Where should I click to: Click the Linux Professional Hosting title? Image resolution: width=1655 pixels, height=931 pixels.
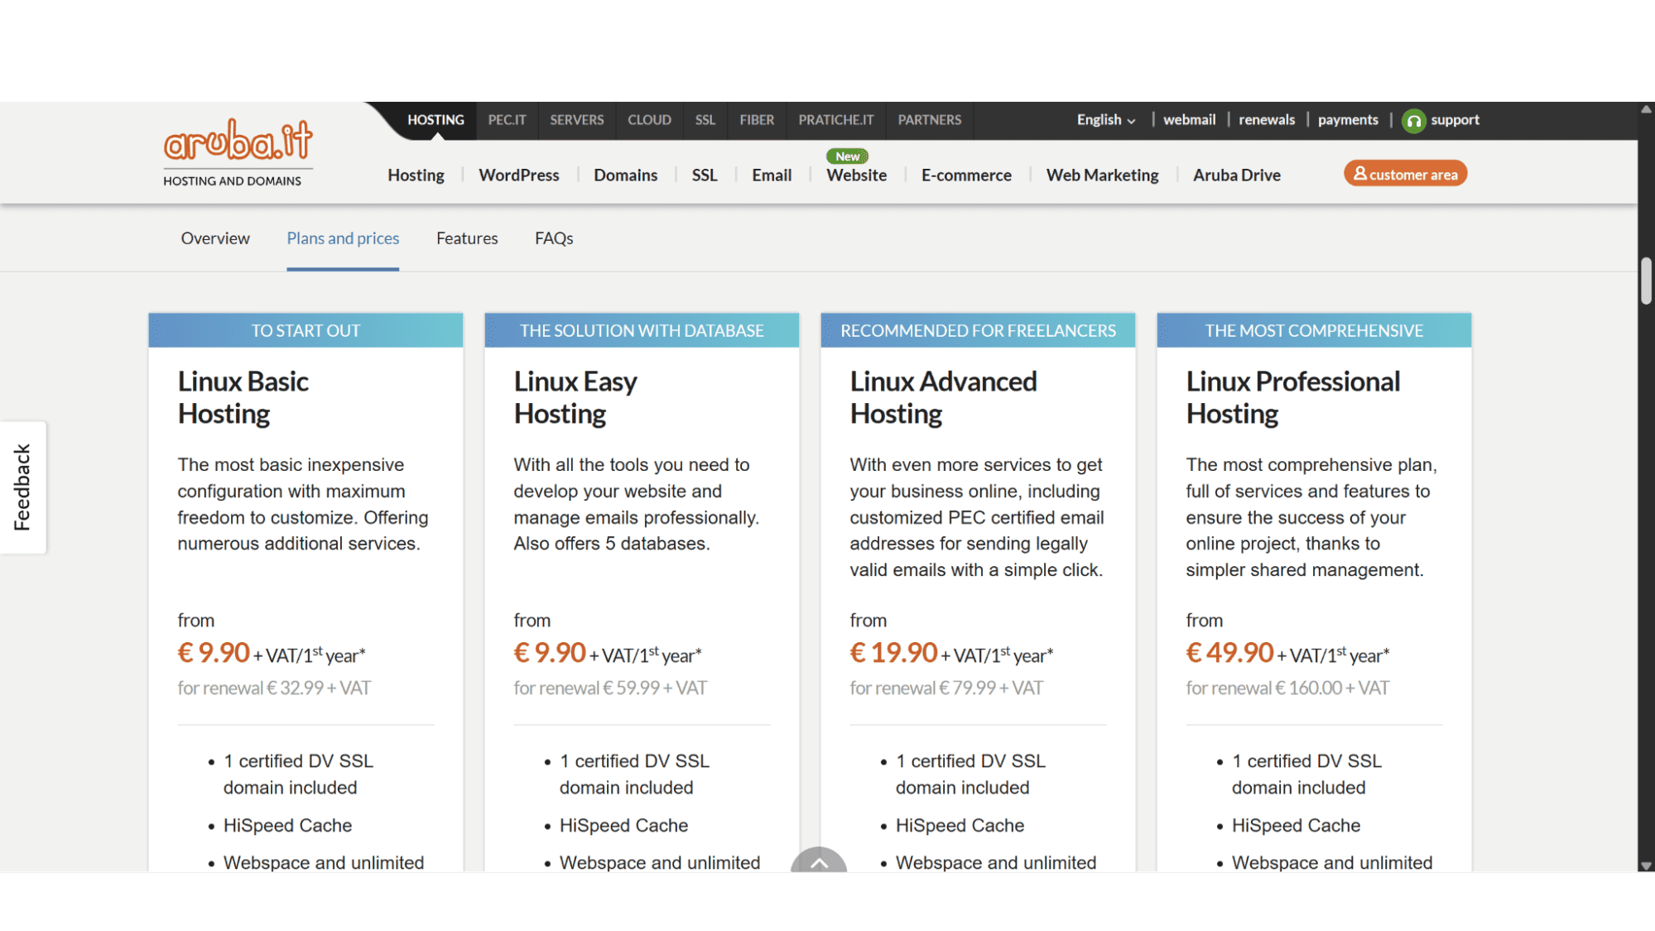[x=1292, y=397]
